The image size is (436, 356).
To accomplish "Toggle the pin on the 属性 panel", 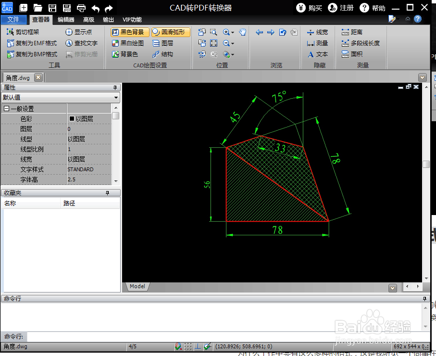I will 115,88.
